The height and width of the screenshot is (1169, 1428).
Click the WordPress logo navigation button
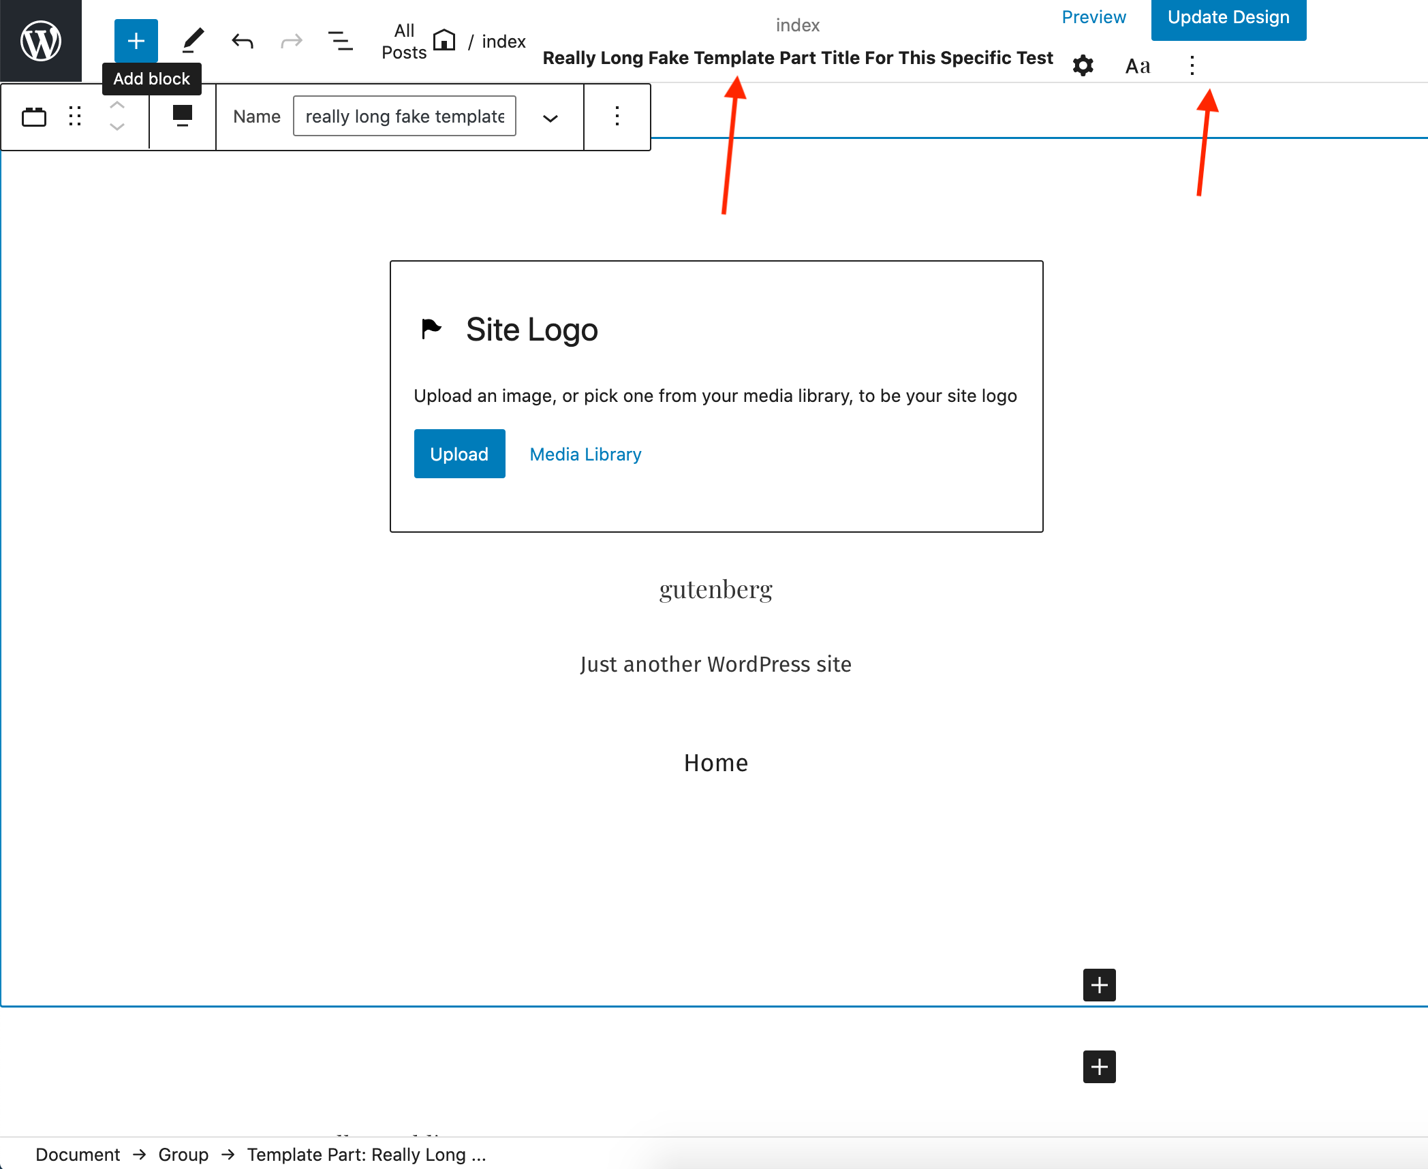(x=41, y=41)
